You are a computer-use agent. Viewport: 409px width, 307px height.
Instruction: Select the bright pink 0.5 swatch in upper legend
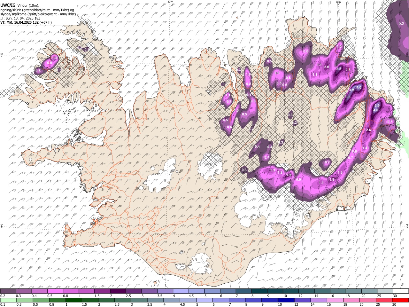point(55,291)
